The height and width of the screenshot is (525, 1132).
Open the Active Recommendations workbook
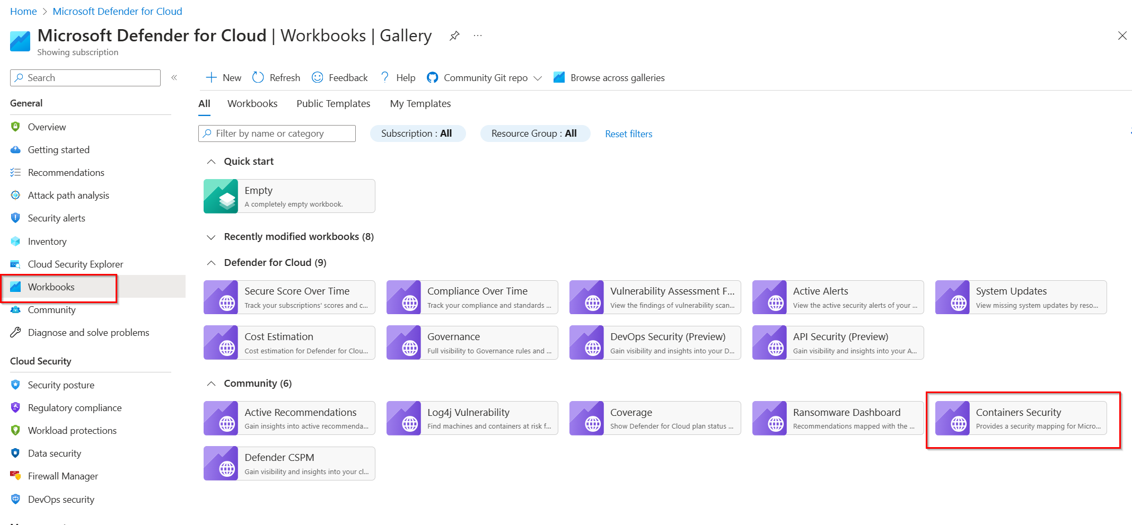289,418
